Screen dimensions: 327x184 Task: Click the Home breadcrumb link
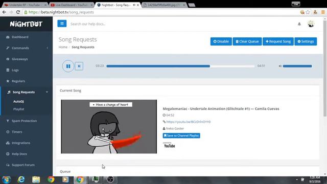click(x=63, y=47)
